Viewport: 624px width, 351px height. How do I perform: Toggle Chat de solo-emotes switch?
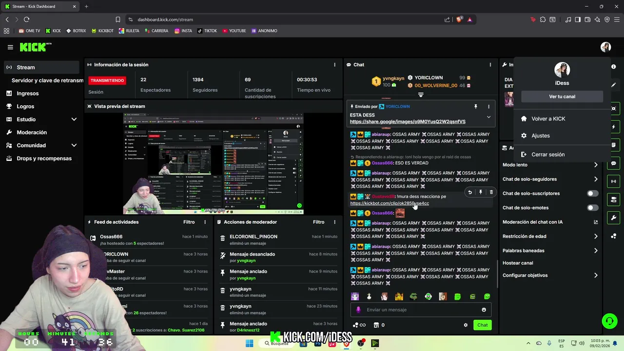pyautogui.click(x=592, y=208)
